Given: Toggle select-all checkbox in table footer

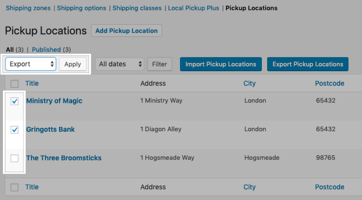Looking at the screenshot, I should pos(15,187).
